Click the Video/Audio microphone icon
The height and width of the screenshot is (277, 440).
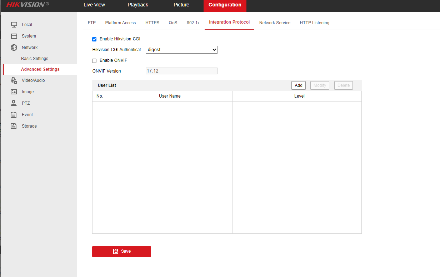14,80
